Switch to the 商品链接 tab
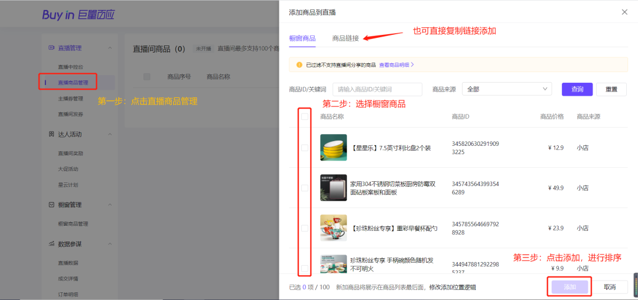Image resolution: width=638 pixels, height=300 pixels. [346, 38]
